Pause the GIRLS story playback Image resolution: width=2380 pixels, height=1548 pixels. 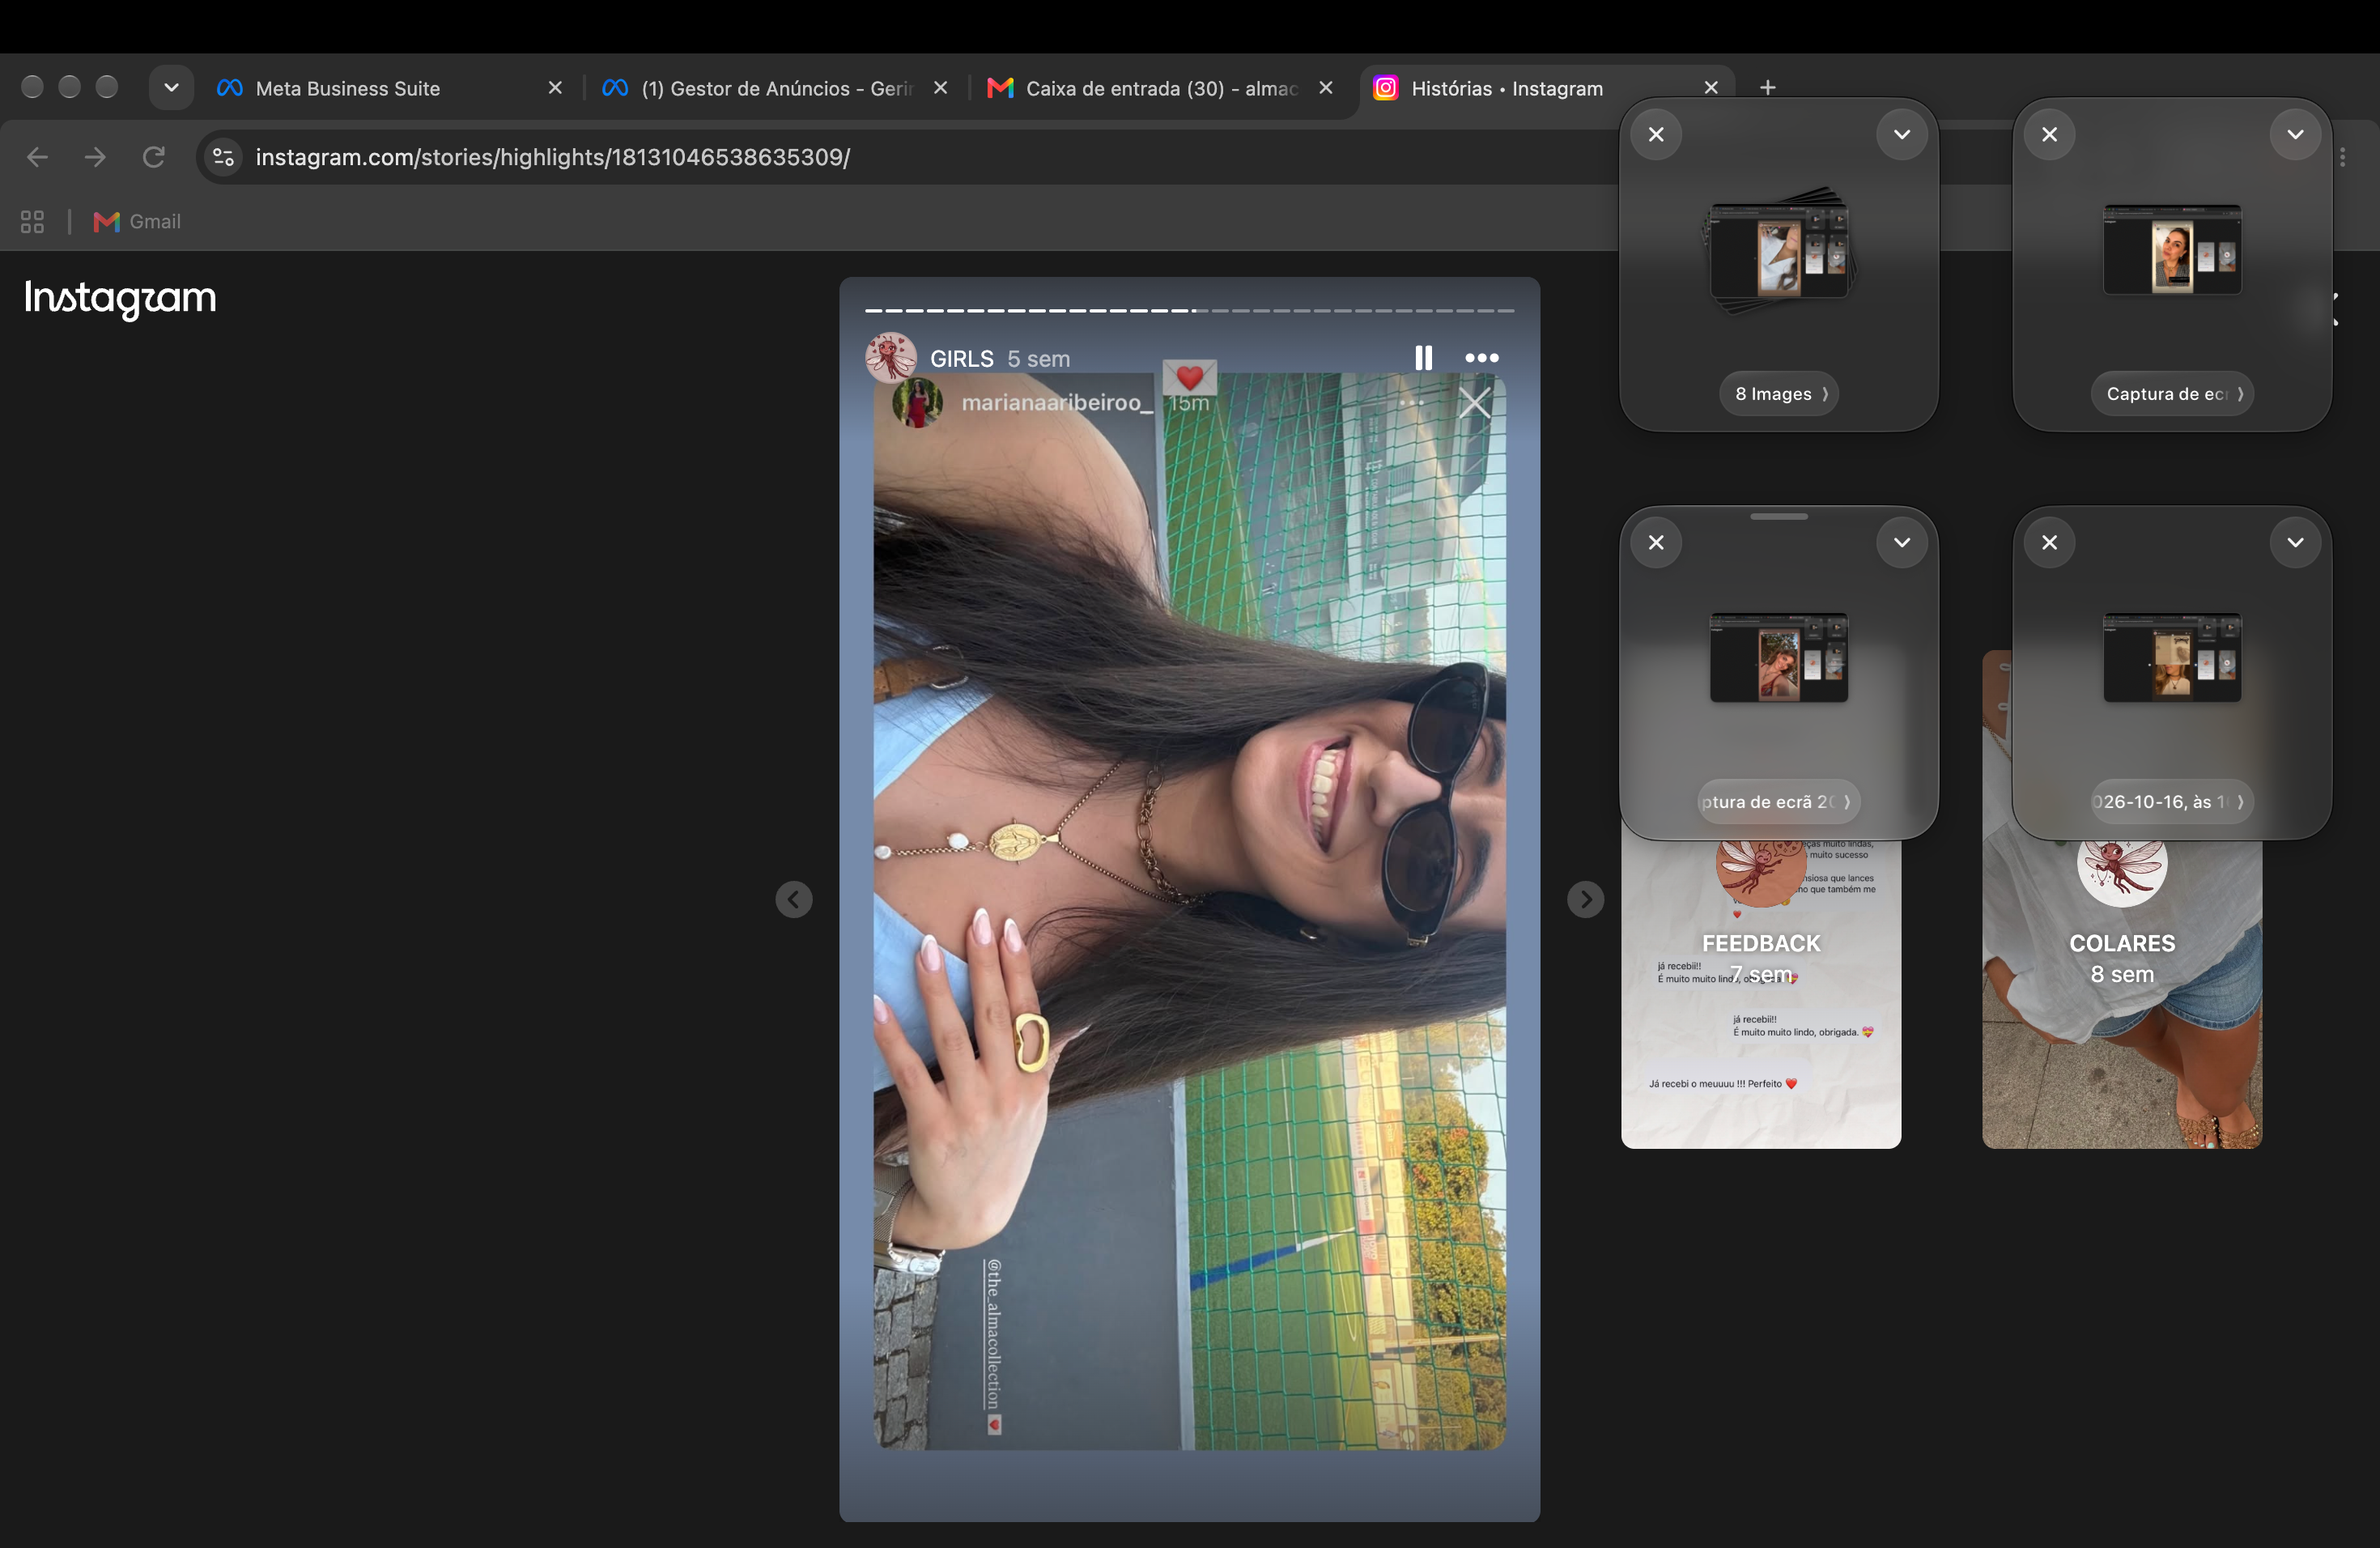(x=1423, y=358)
